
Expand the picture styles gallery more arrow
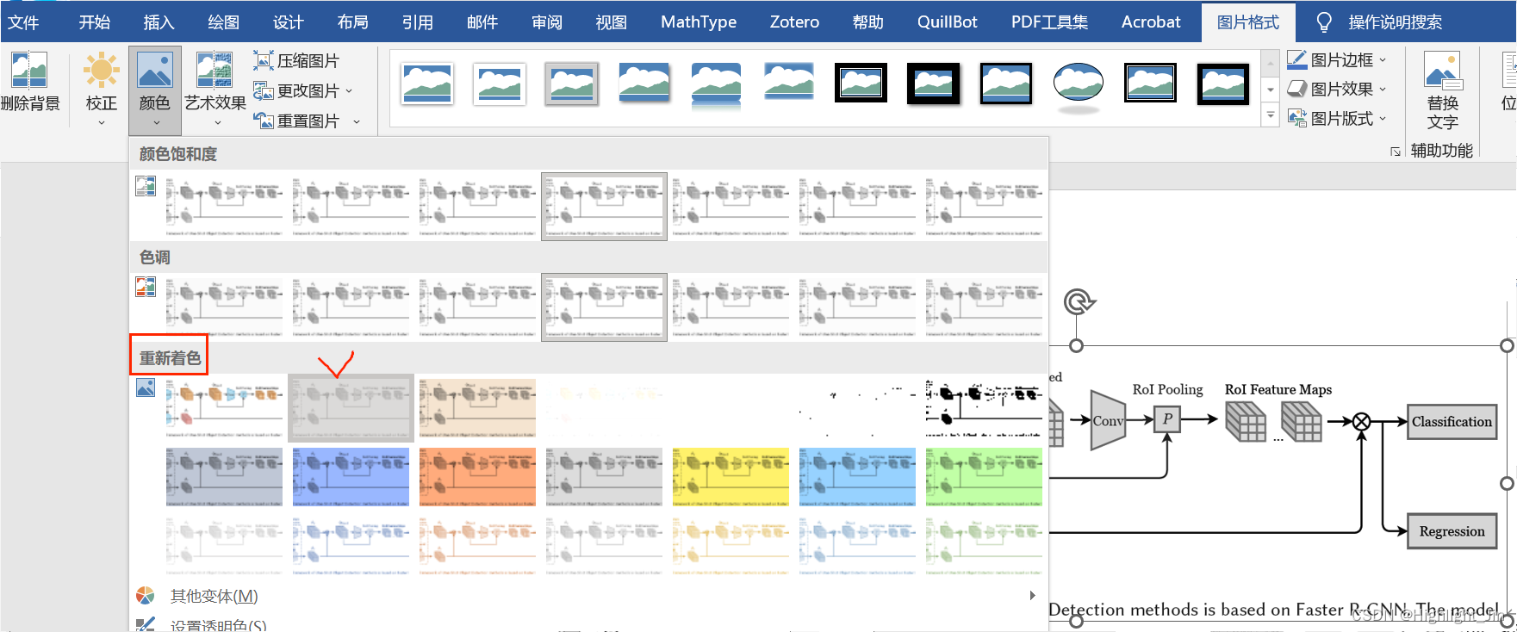coord(1270,115)
